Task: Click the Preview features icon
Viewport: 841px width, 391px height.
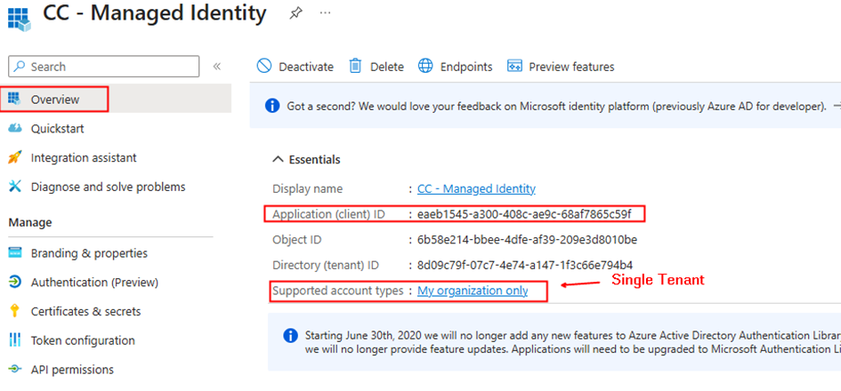Action: tap(514, 67)
